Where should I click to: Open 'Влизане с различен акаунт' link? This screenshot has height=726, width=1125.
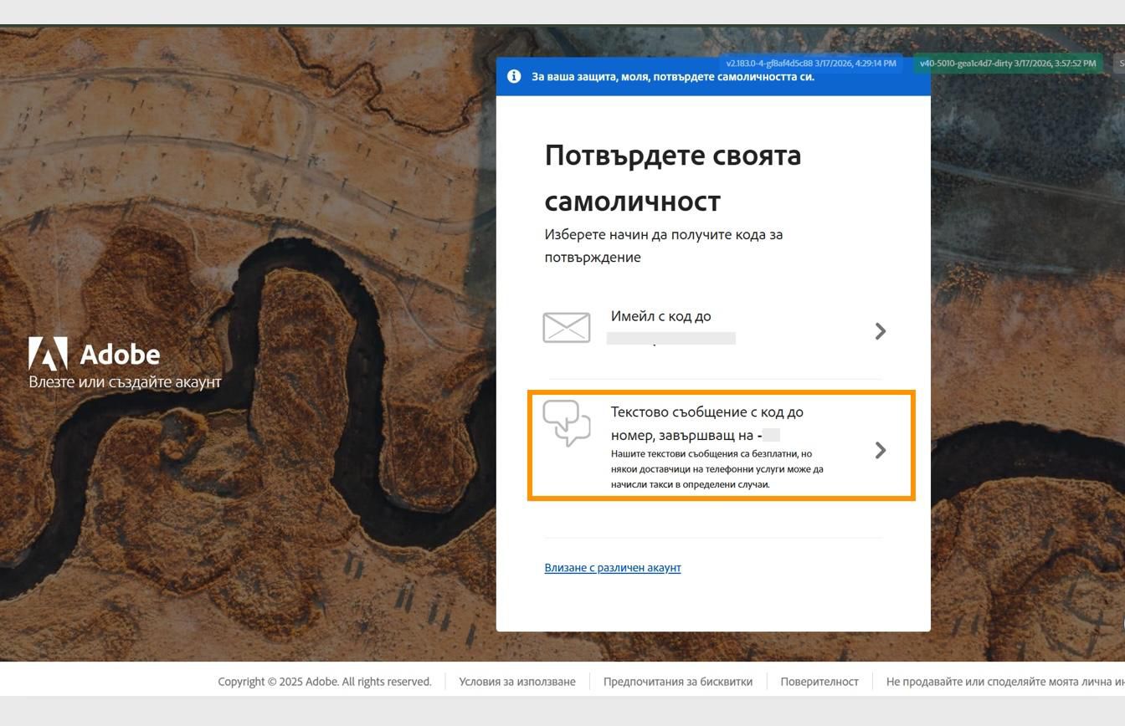coord(614,567)
